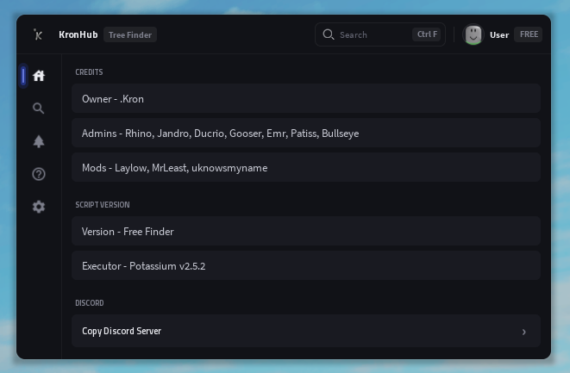This screenshot has width=570, height=373.
Task: Copy Discord Server invite button
Action: (x=306, y=331)
